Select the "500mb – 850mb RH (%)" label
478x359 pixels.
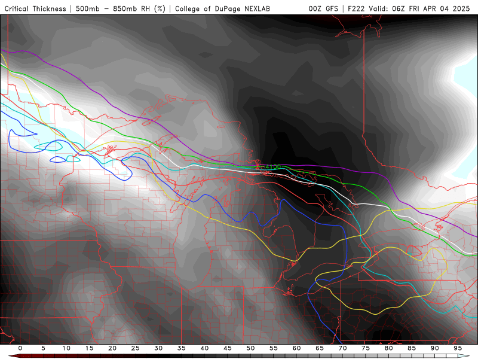121,9
